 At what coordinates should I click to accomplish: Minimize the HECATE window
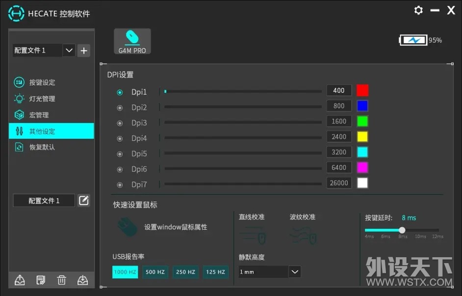pyautogui.click(x=435, y=10)
